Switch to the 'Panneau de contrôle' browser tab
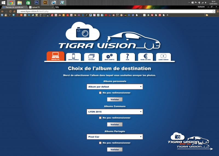Image resolution: width=219 pixels, height=156 pixels. 14,7
